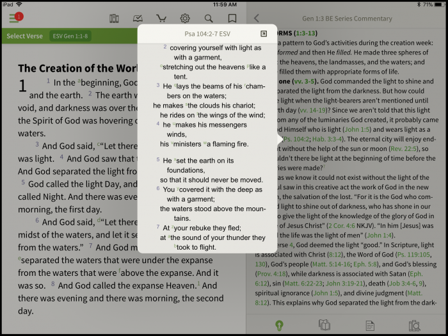Tap 'he makes the clouds his chariot' line
448x336 pixels.
204,106
